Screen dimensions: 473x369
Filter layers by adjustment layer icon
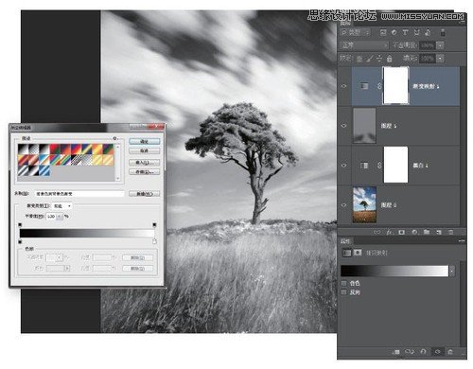point(394,32)
